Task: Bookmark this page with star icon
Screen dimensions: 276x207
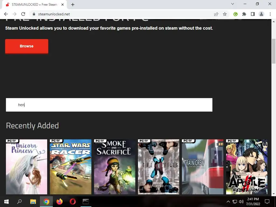Action: point(225,14)
